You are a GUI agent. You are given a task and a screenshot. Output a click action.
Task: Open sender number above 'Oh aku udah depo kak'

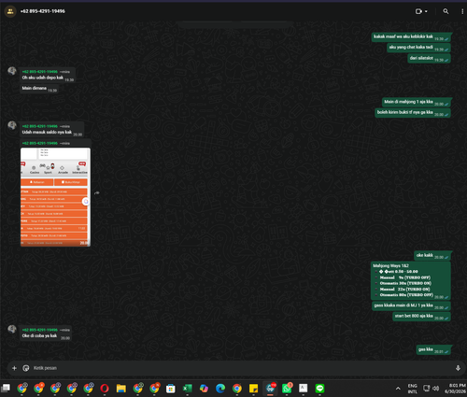40,72
